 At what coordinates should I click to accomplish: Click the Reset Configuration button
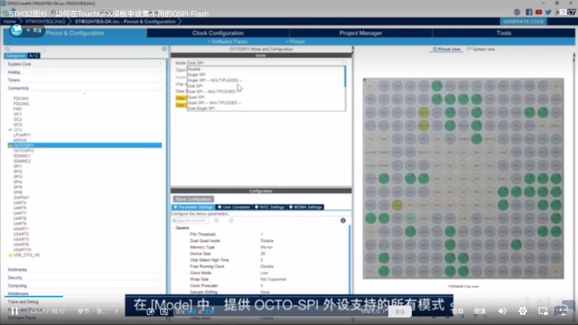193,199
